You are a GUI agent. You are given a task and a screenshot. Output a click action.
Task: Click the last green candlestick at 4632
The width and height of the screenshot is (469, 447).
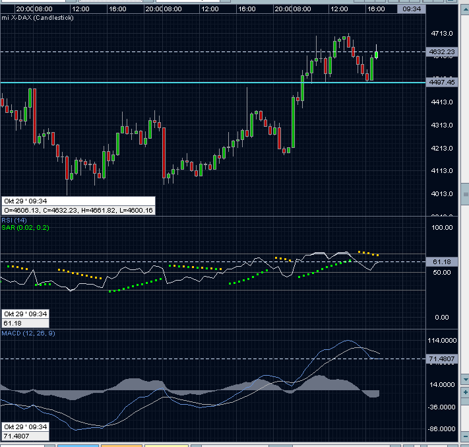pos(376,55)
